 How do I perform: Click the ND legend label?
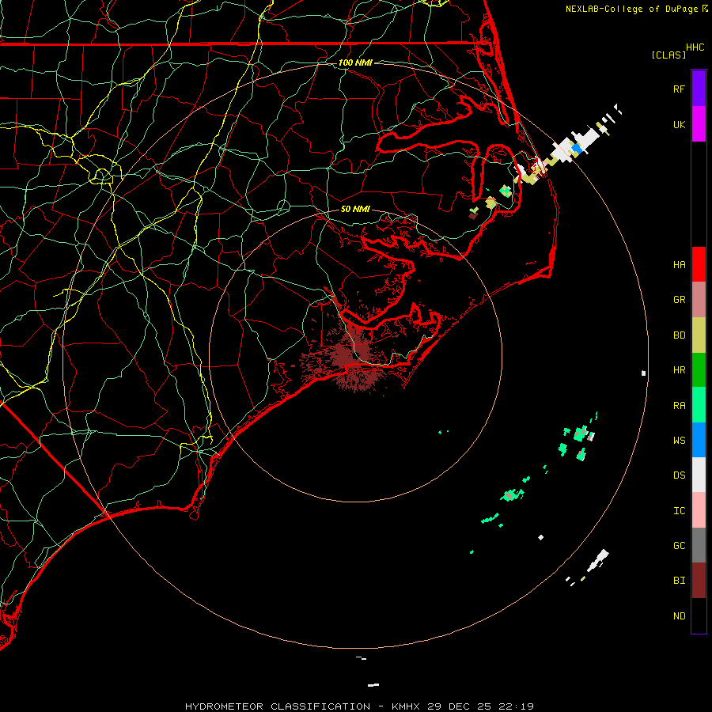pos(679,616)
